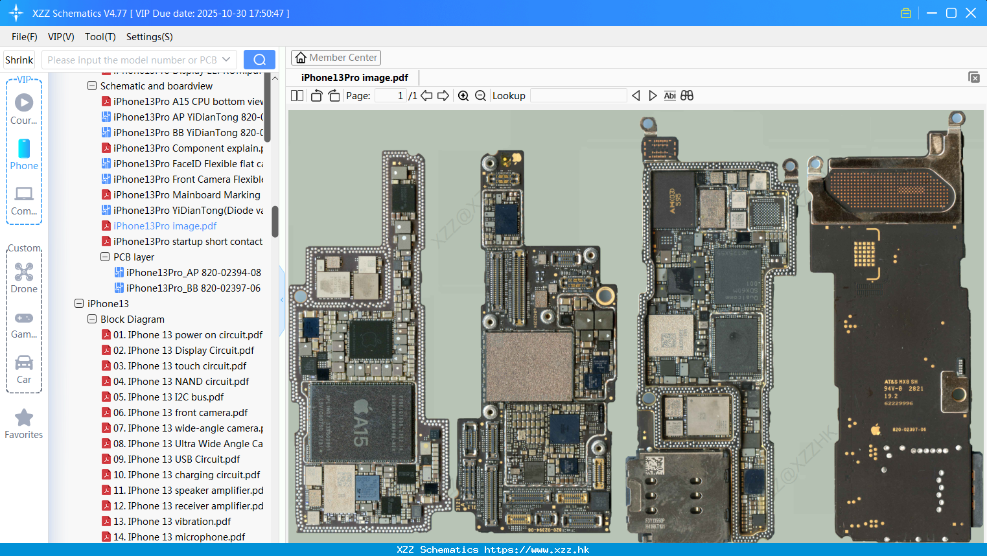
Task: Click the XZZ Schematics app logo
Action: [x=16, y=13]
